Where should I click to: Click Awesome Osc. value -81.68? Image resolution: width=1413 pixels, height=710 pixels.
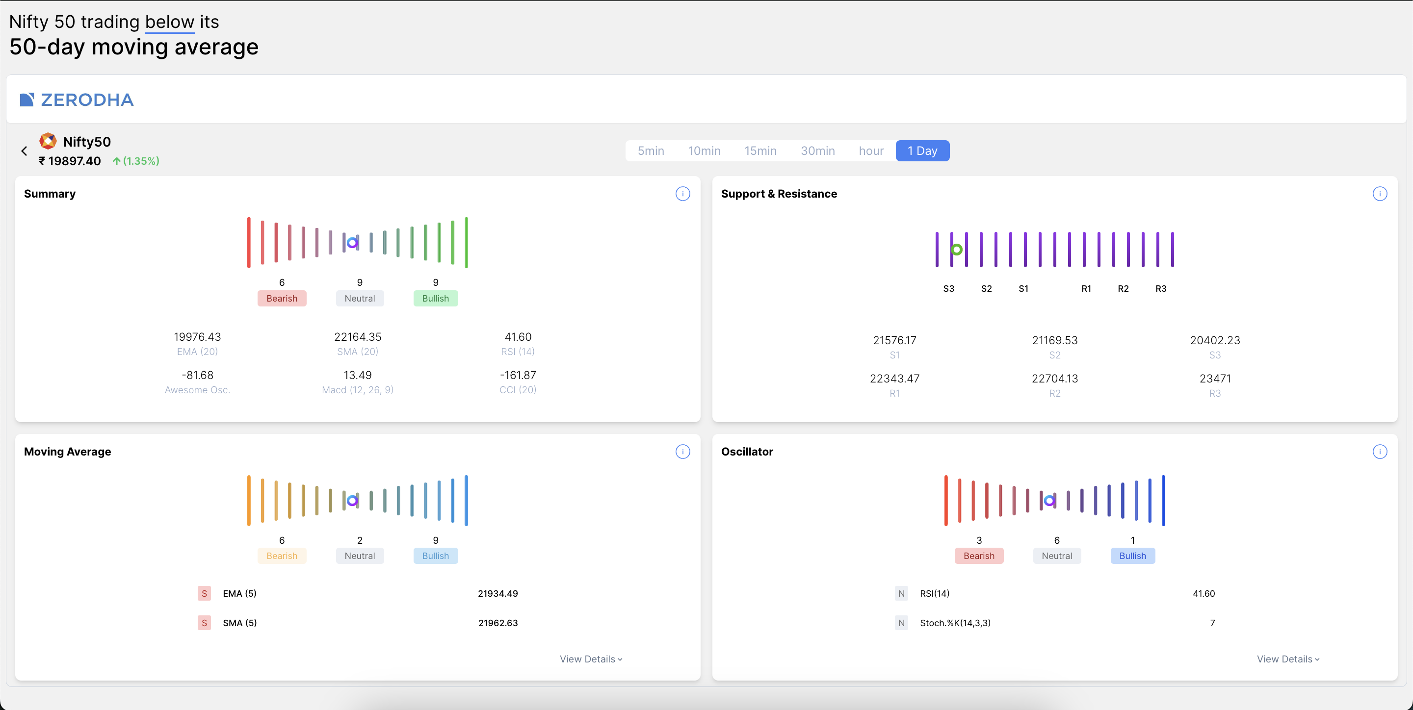197,375
